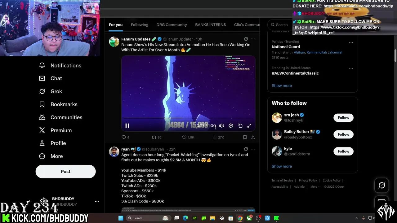The image size is (397, 223).
Task: Open Notifications from the sidebar
Action: (60, 65)
